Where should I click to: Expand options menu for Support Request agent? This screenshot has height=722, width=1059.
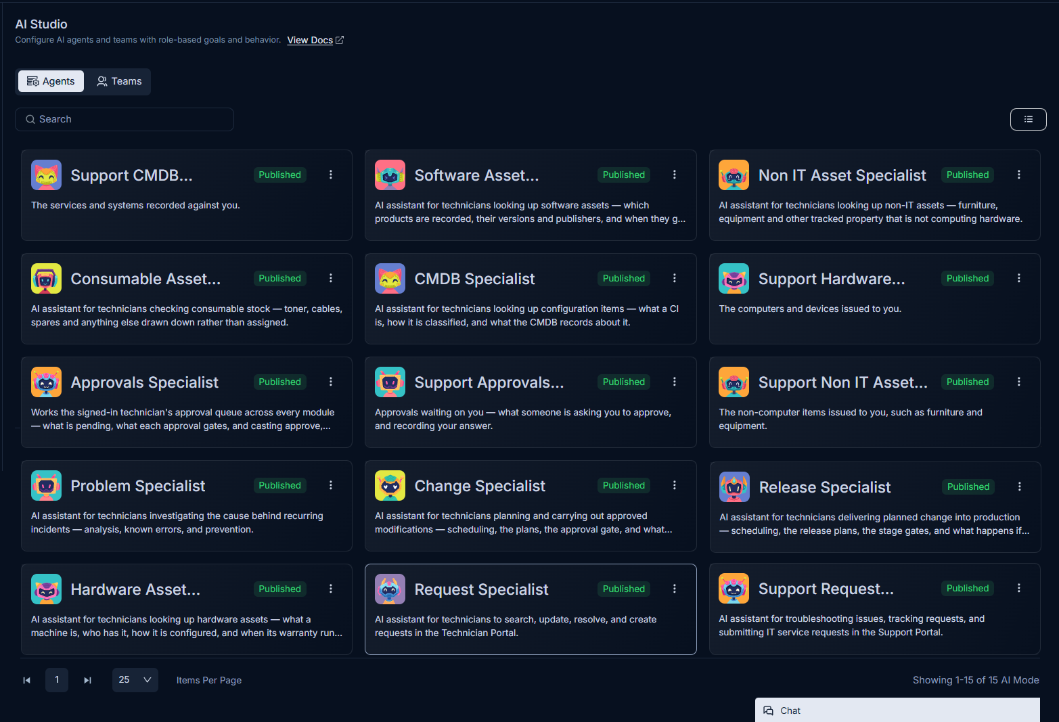click(1018, 588)
